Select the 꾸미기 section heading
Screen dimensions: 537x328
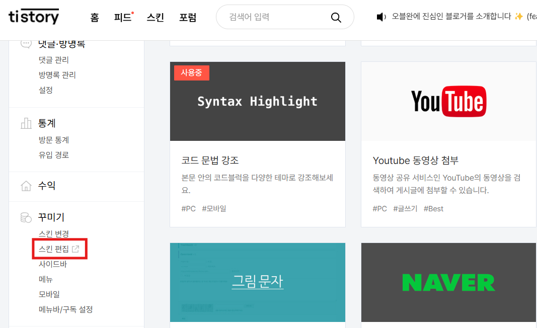point(51,217)
